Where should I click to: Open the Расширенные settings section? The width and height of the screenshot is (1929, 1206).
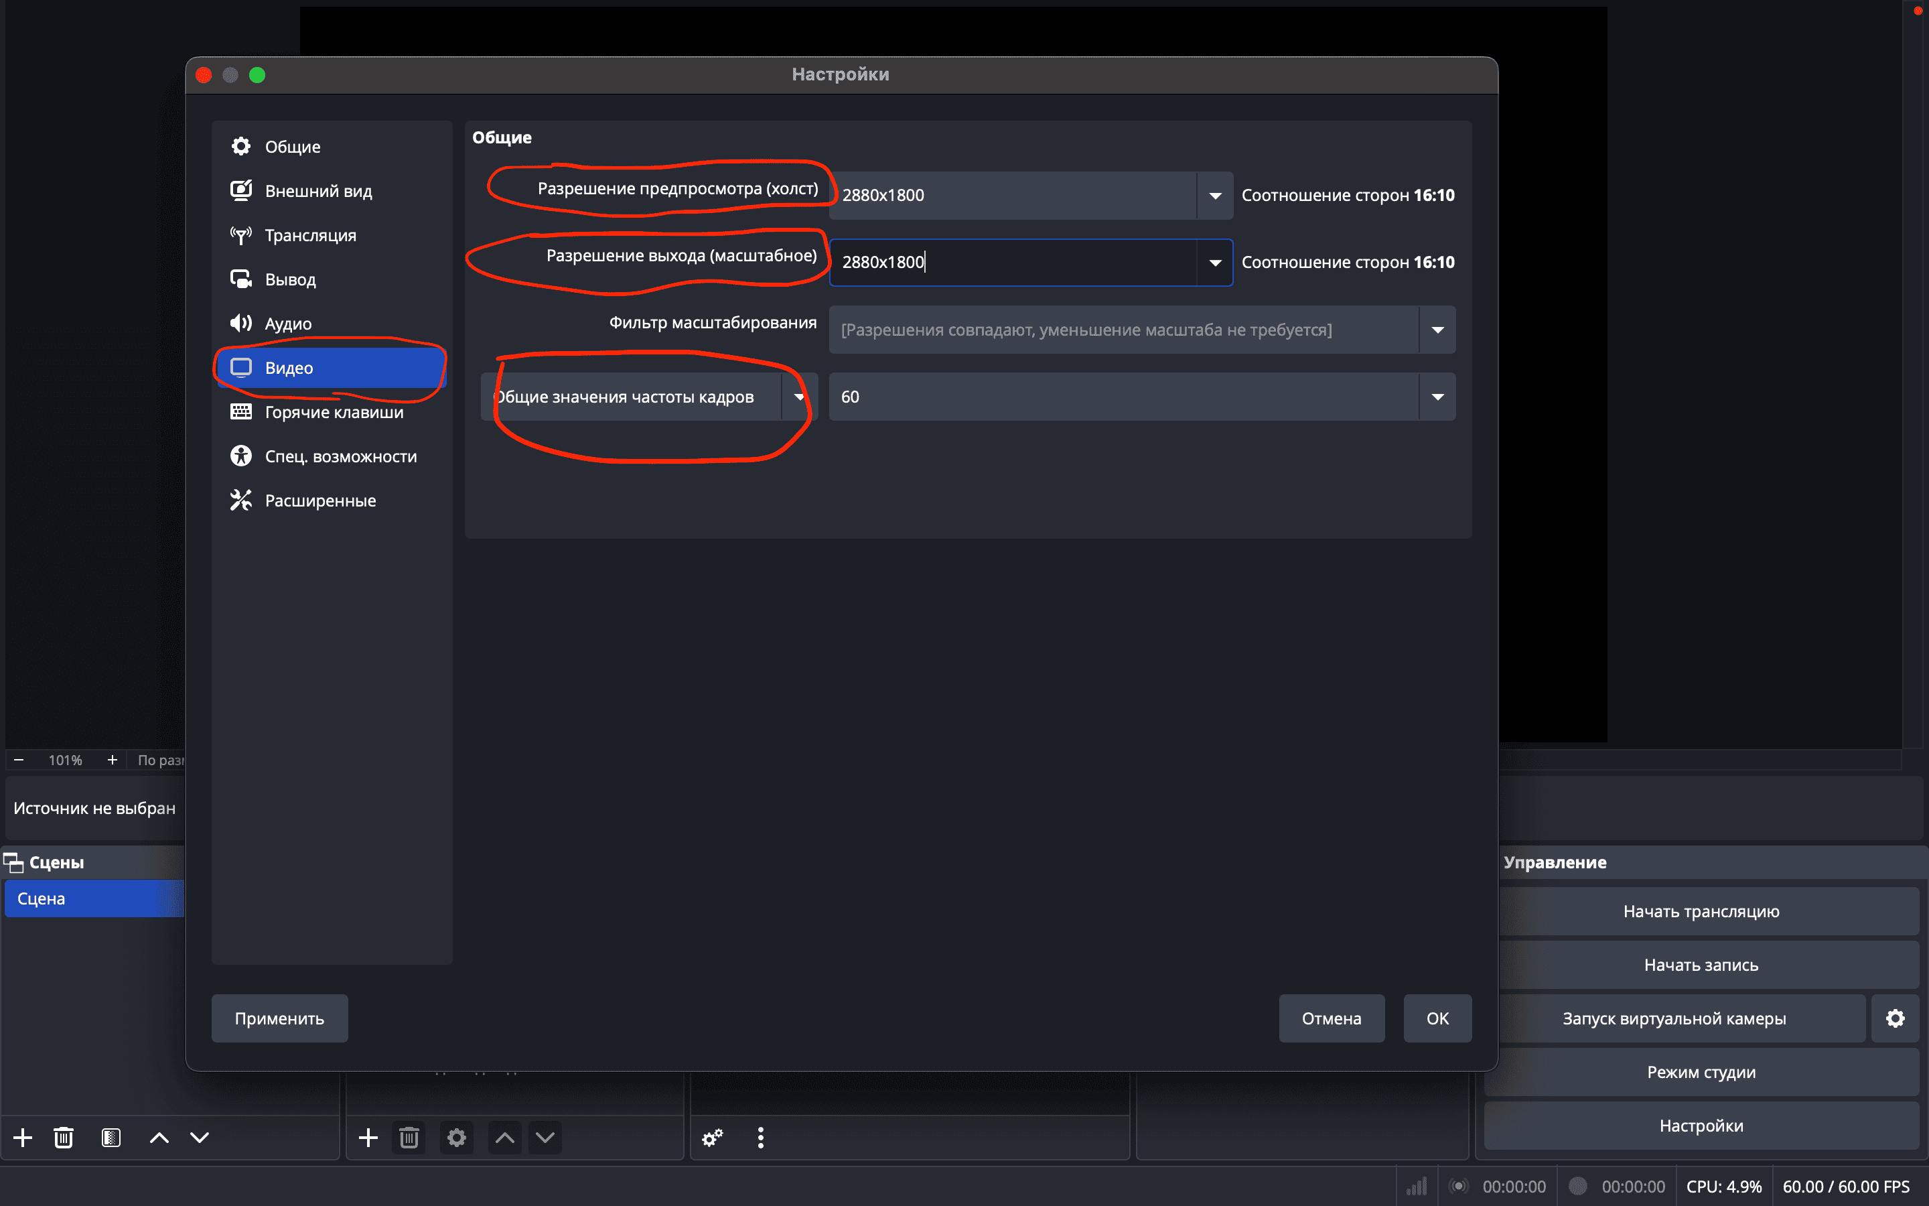point(331,501)
